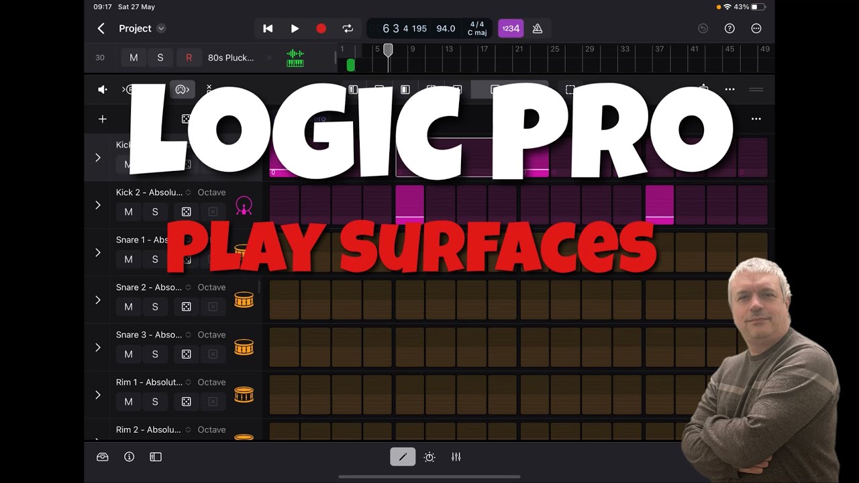Image resolution: width=859 pixels, height=483 pixels.
Task: Grab the editor resize handle lines
Action: (x=756, y=89)
